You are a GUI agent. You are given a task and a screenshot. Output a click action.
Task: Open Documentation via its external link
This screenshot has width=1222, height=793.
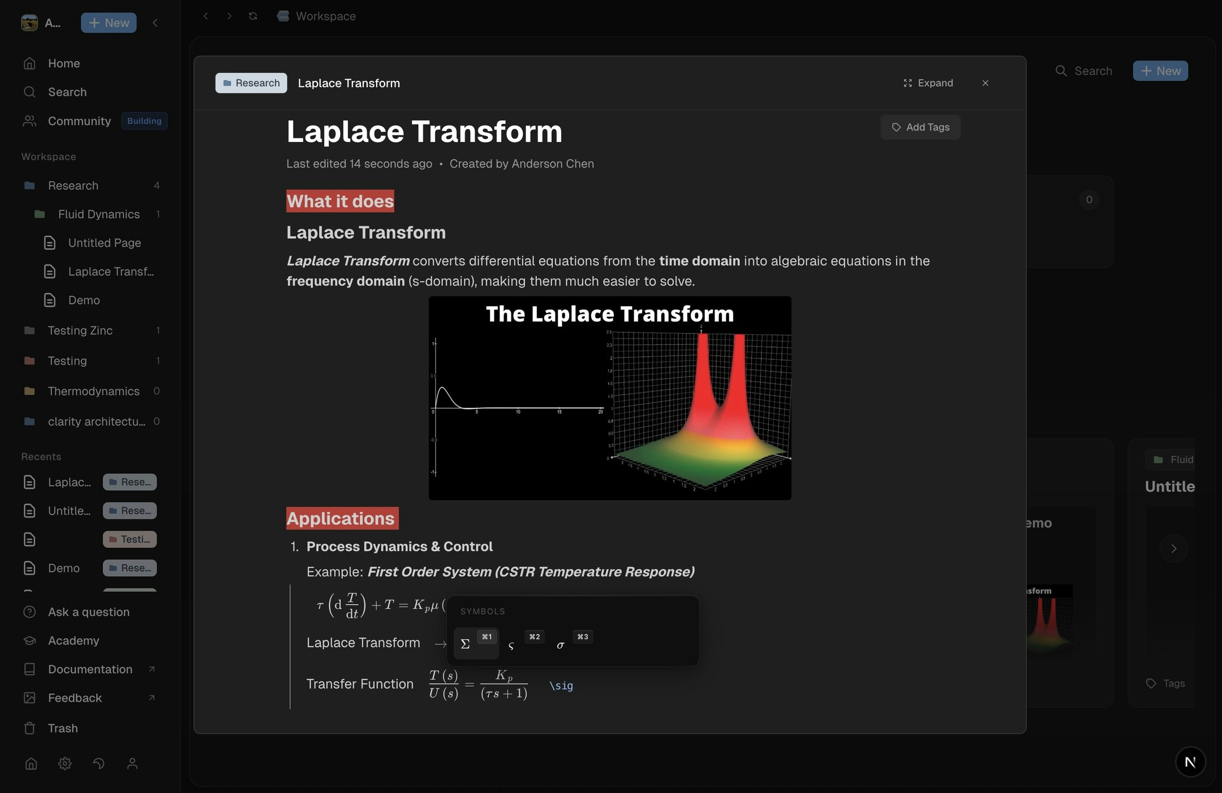tap(152, 669)
